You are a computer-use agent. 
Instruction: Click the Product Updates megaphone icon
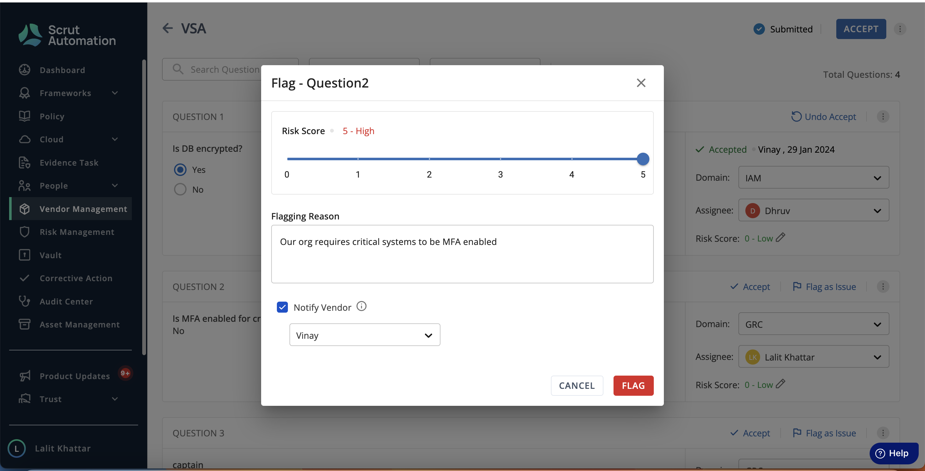25,376
